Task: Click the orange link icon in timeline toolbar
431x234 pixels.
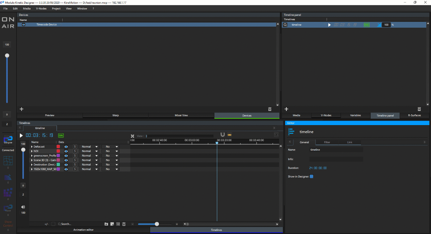Action: [x=230, y=135]
